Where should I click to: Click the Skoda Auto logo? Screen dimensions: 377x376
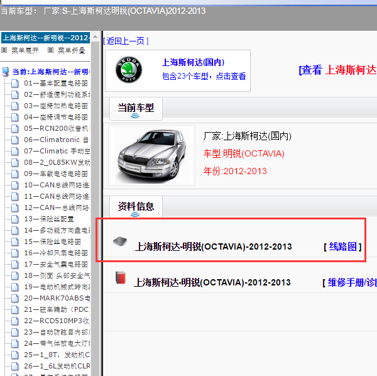[x=129, y=70]
